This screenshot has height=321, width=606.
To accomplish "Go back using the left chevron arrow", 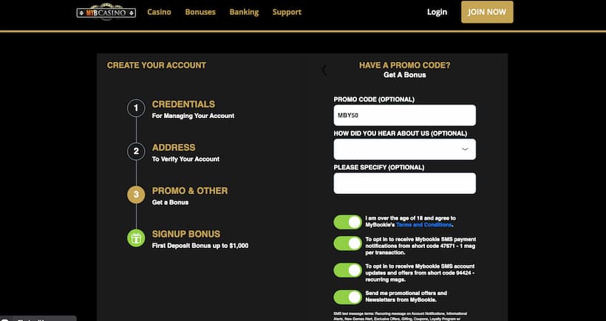I will click(x=324, y=70).
